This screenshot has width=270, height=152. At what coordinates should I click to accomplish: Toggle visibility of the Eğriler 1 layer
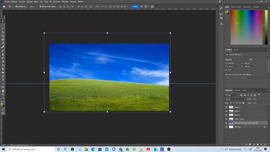226,111
